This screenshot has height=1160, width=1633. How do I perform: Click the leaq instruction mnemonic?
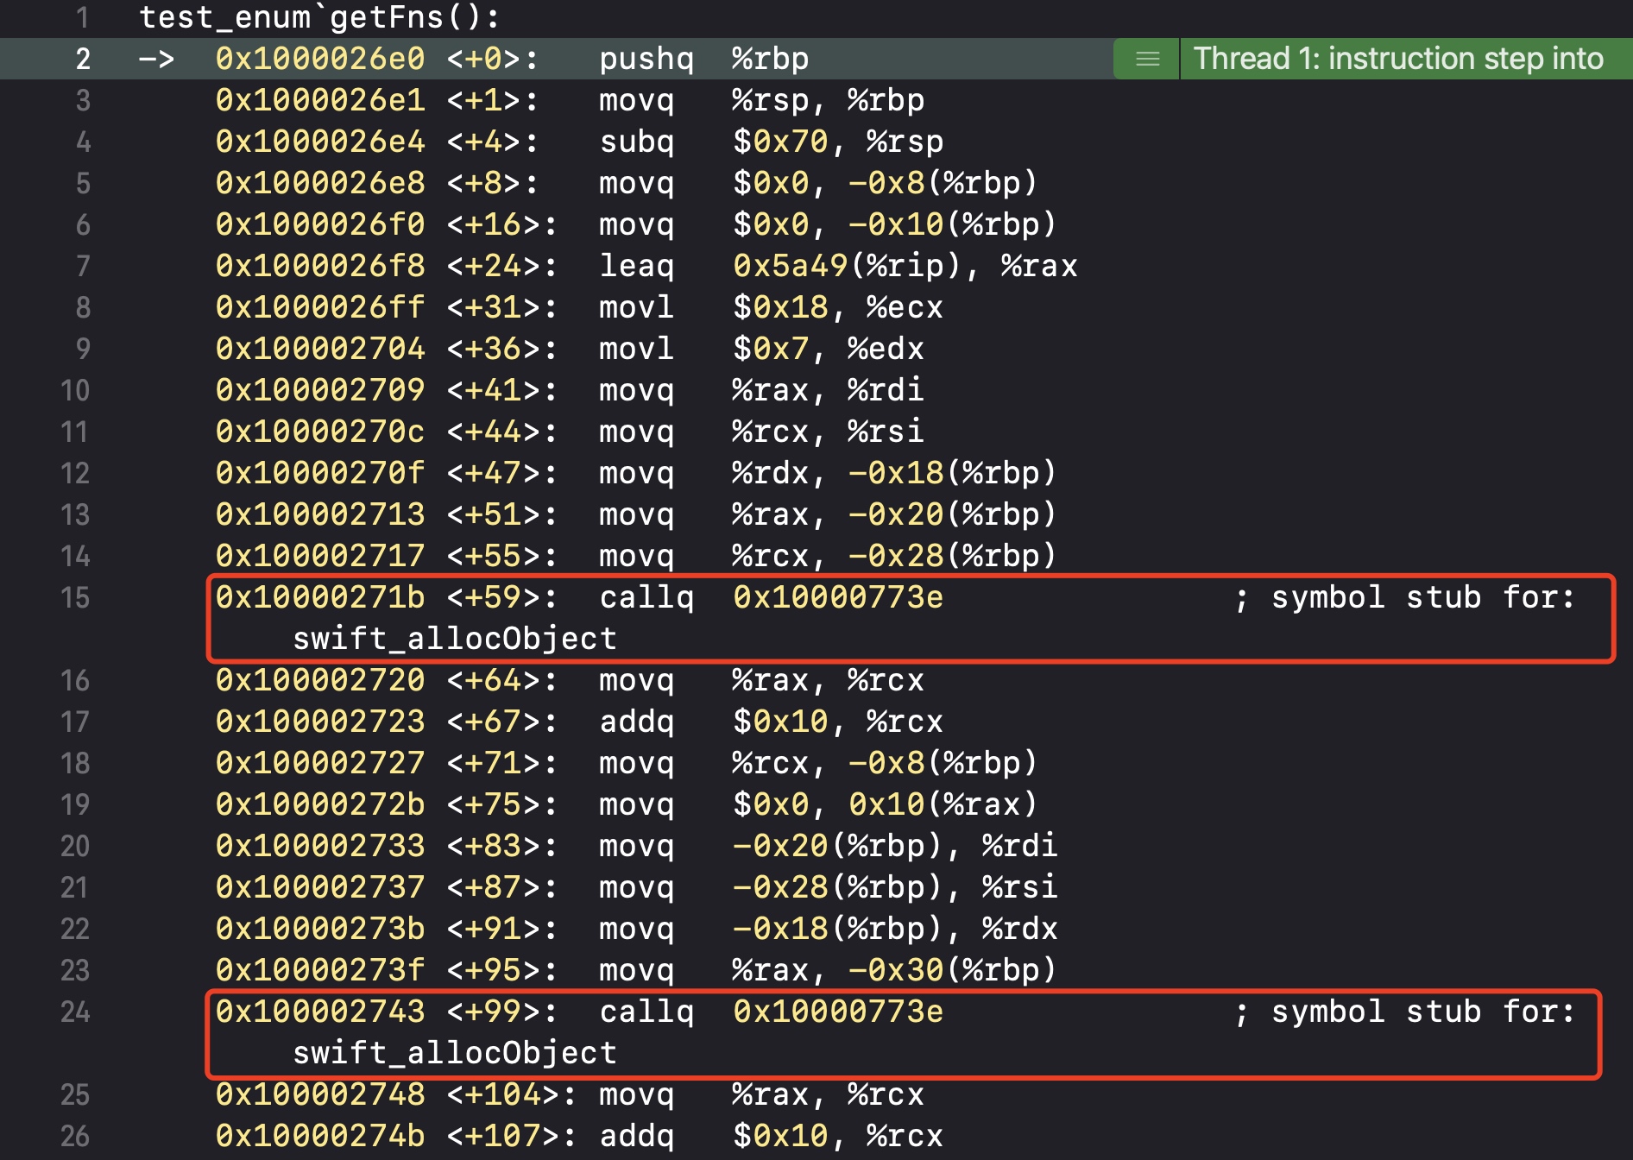(x=637, y=266)
